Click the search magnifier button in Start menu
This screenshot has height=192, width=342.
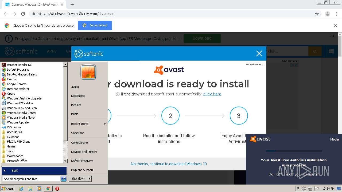pyautogui.click(x=64, y=179)
